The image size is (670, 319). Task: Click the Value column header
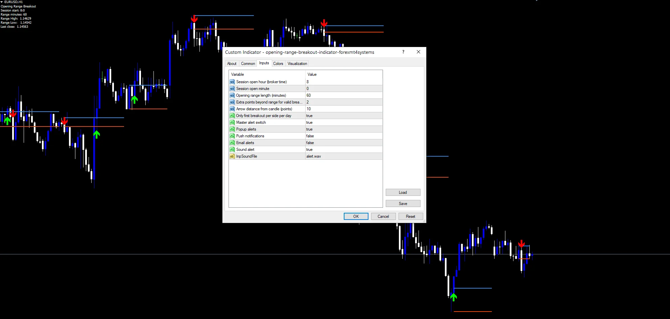[344, 74]
